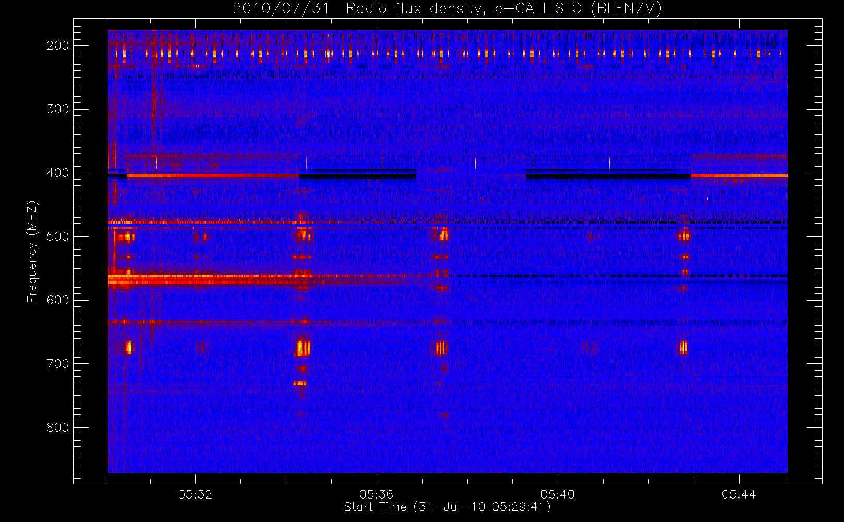Click the 200 frequency tick label
This screenshot has height=522, width=844.
(58, 45)
